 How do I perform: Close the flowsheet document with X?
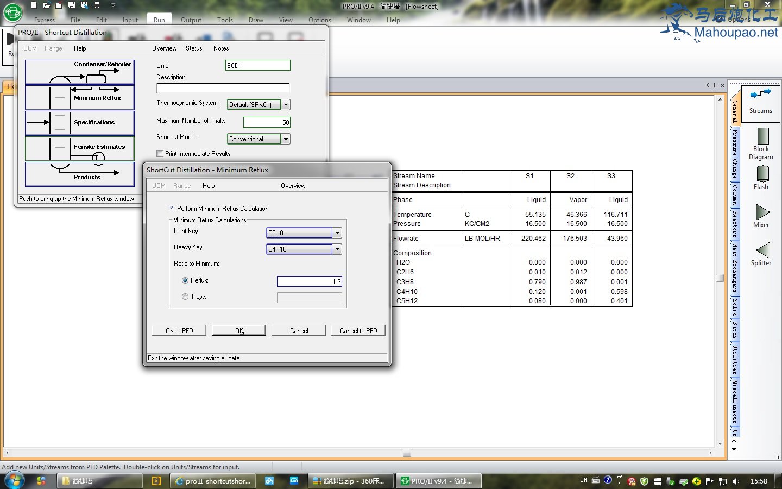point(723,85)
